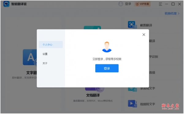This screenshot has width=184, height=114.
Task: Click the partially hidden 音频 entry
Action: click(152, 73)
